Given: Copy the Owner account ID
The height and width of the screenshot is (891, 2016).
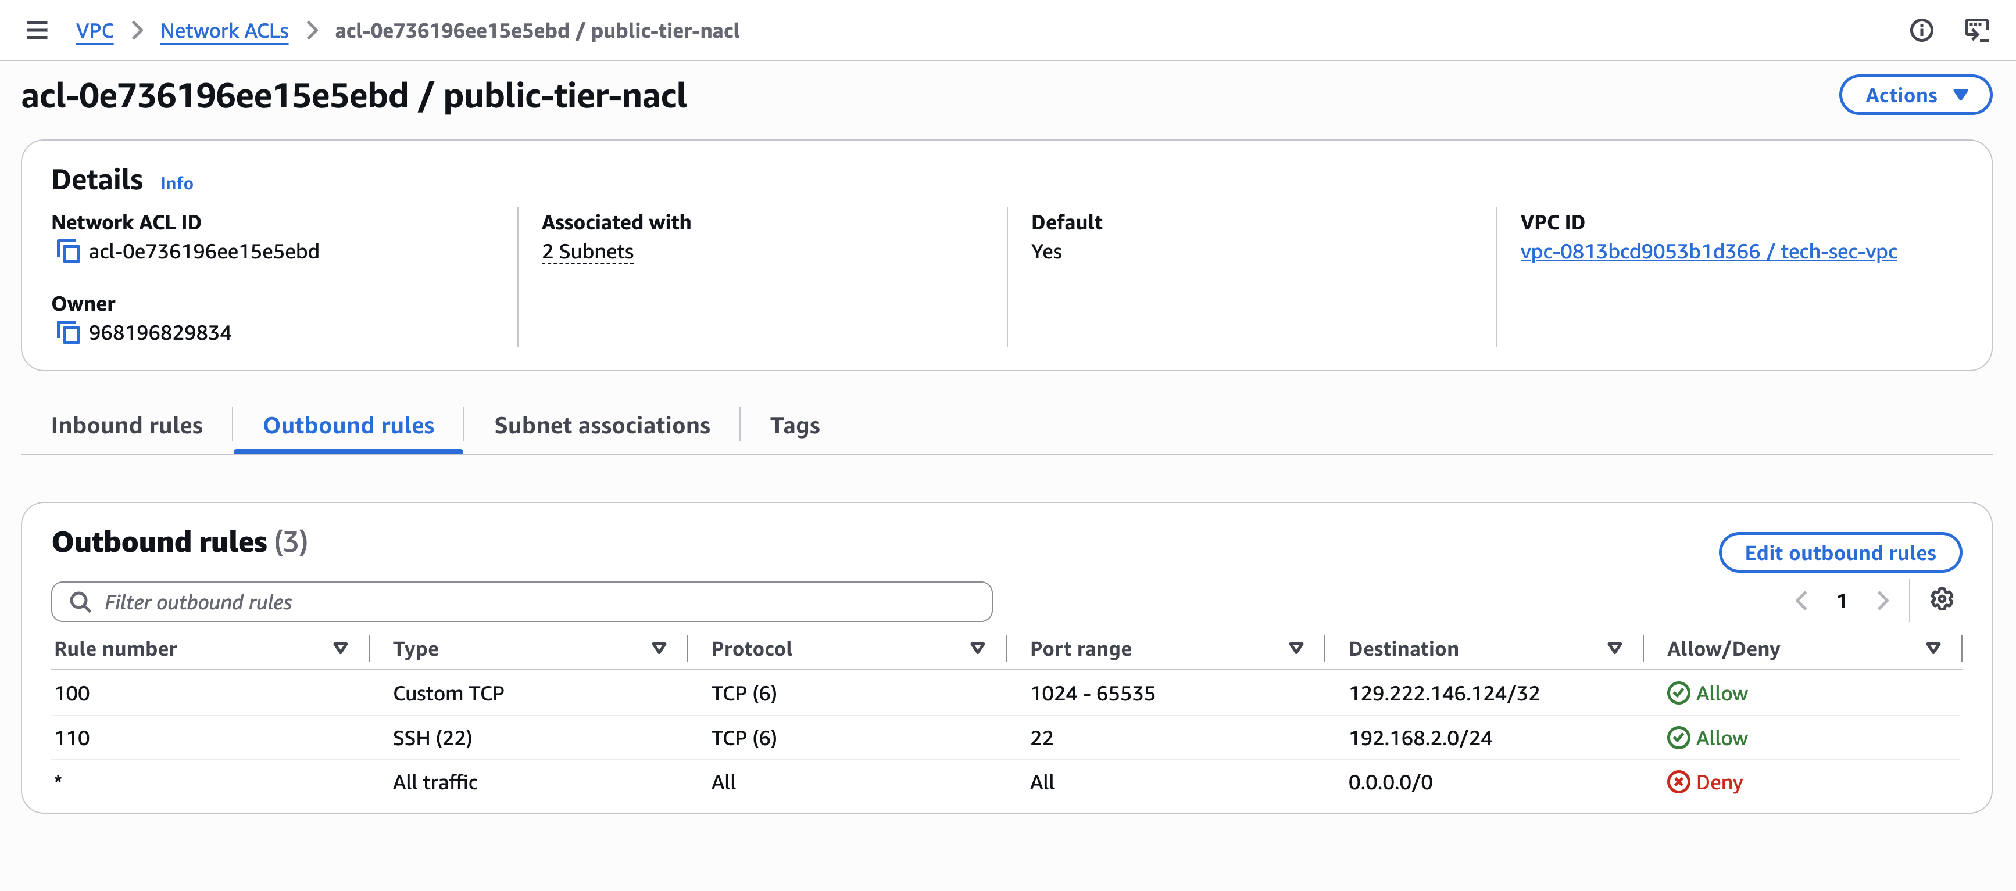Looking at the screenshot, I should [68, 333].
